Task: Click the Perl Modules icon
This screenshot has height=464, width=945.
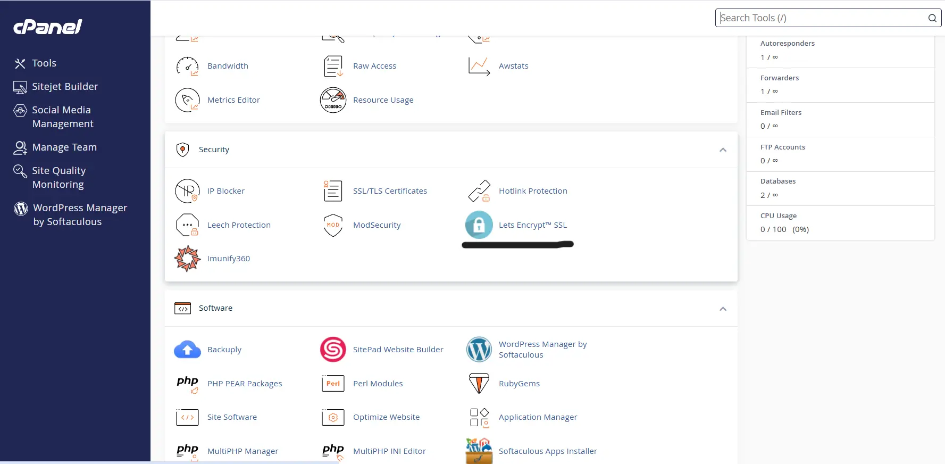Action: tap(333, 384)
